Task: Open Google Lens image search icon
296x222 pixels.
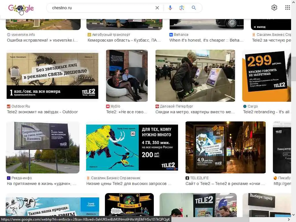Action: pyautogui.click(x=182, y=8)
